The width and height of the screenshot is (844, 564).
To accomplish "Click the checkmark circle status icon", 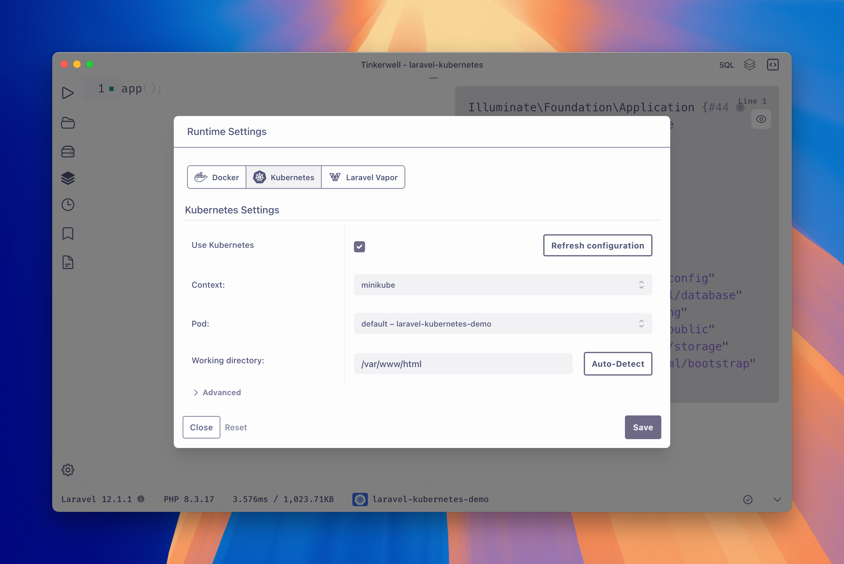I will point(748,500).
